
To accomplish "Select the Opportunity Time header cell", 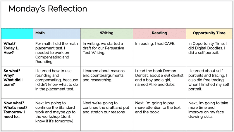I will [209, 33].
